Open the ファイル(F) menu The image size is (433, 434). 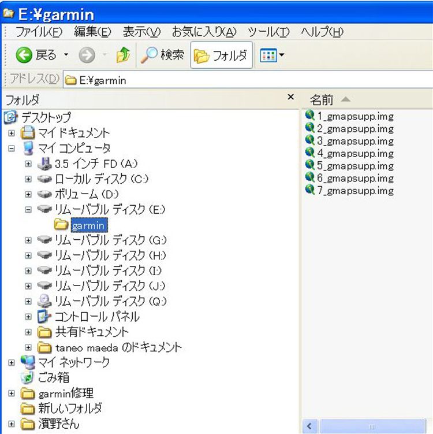click(x=39, y=32)
